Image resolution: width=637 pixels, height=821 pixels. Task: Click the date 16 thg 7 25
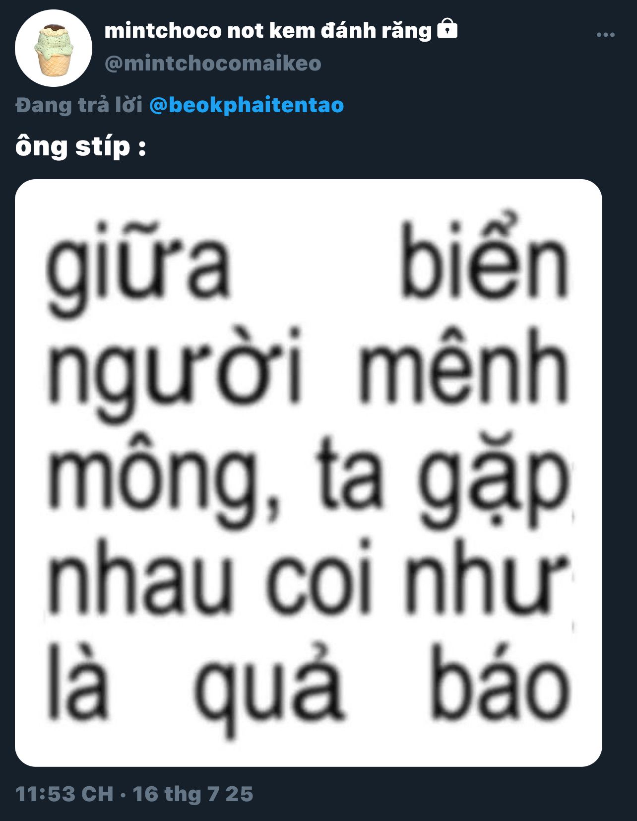[193, 794]
